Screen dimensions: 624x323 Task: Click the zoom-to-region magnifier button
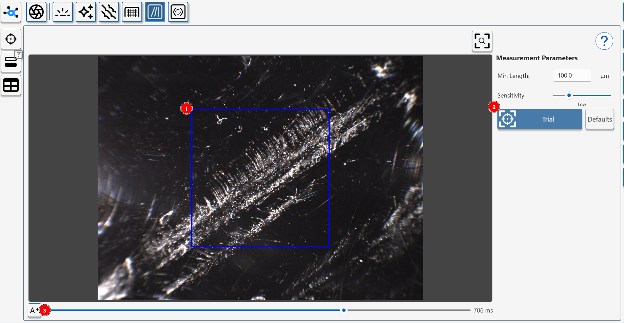click(x=482, y=41)
